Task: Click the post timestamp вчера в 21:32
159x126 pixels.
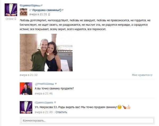Action: [x=29, y=75]
